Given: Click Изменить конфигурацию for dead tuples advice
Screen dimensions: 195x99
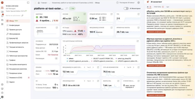Looking at the screenshot, I should click(156, 66).
